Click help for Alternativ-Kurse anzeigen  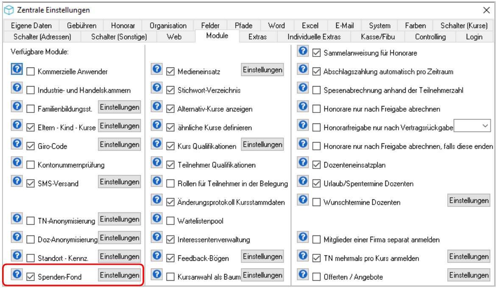tap(156, 106)
